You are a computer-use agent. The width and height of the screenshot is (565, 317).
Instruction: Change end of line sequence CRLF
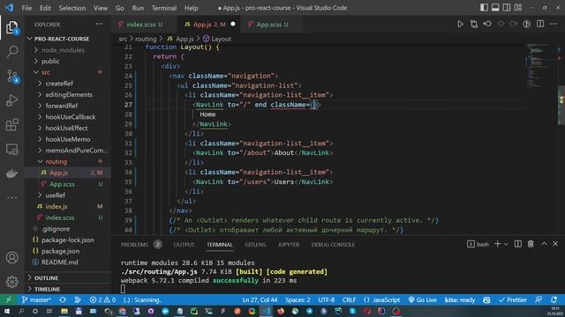coord(349,299)
